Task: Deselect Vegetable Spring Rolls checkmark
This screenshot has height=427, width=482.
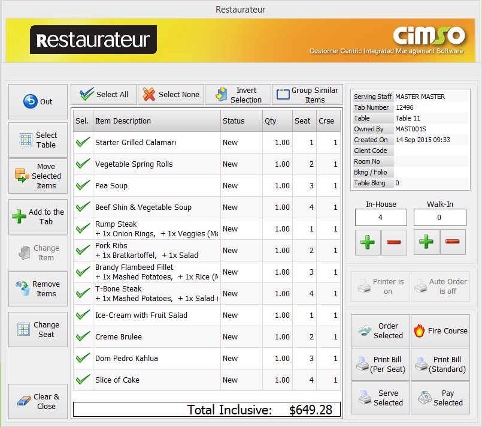Action: (x=83, y=164)
